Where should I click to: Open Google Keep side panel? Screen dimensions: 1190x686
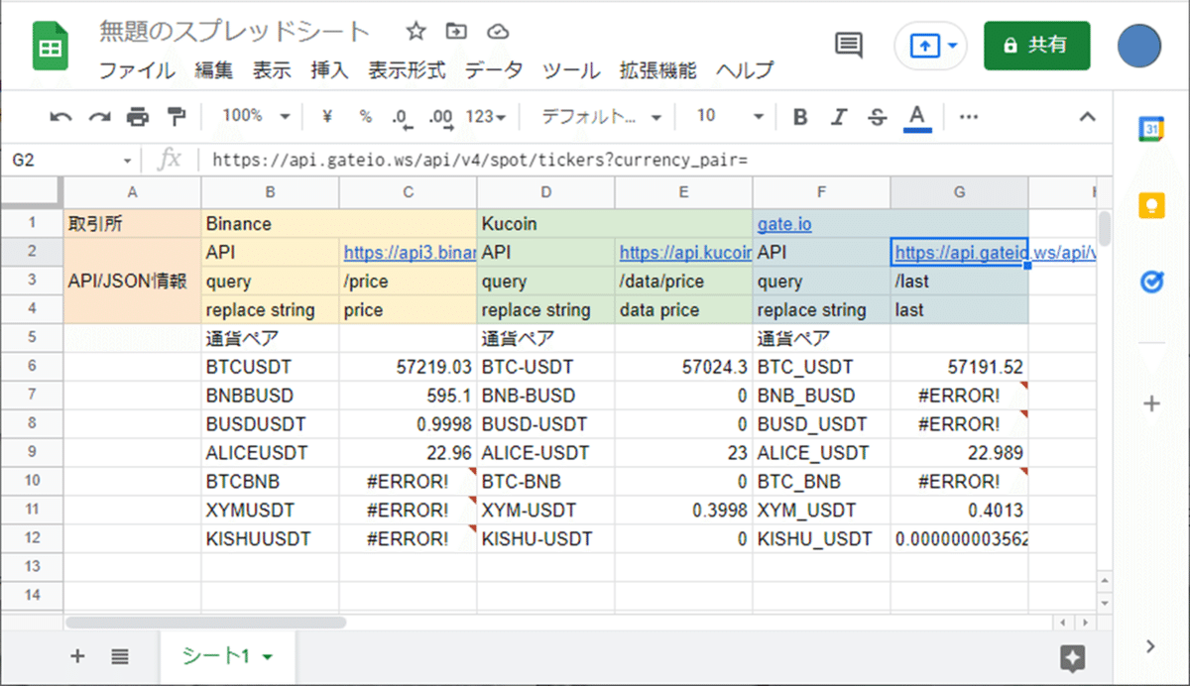(1151, 206)
